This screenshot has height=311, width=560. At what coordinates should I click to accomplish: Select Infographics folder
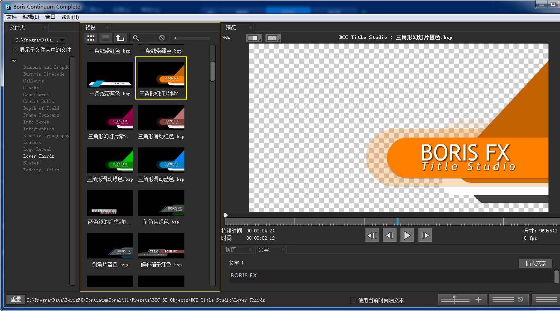tap(38, 129)
